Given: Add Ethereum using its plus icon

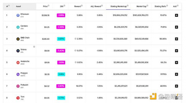Looking at the screenshot, I should (176, 15).
